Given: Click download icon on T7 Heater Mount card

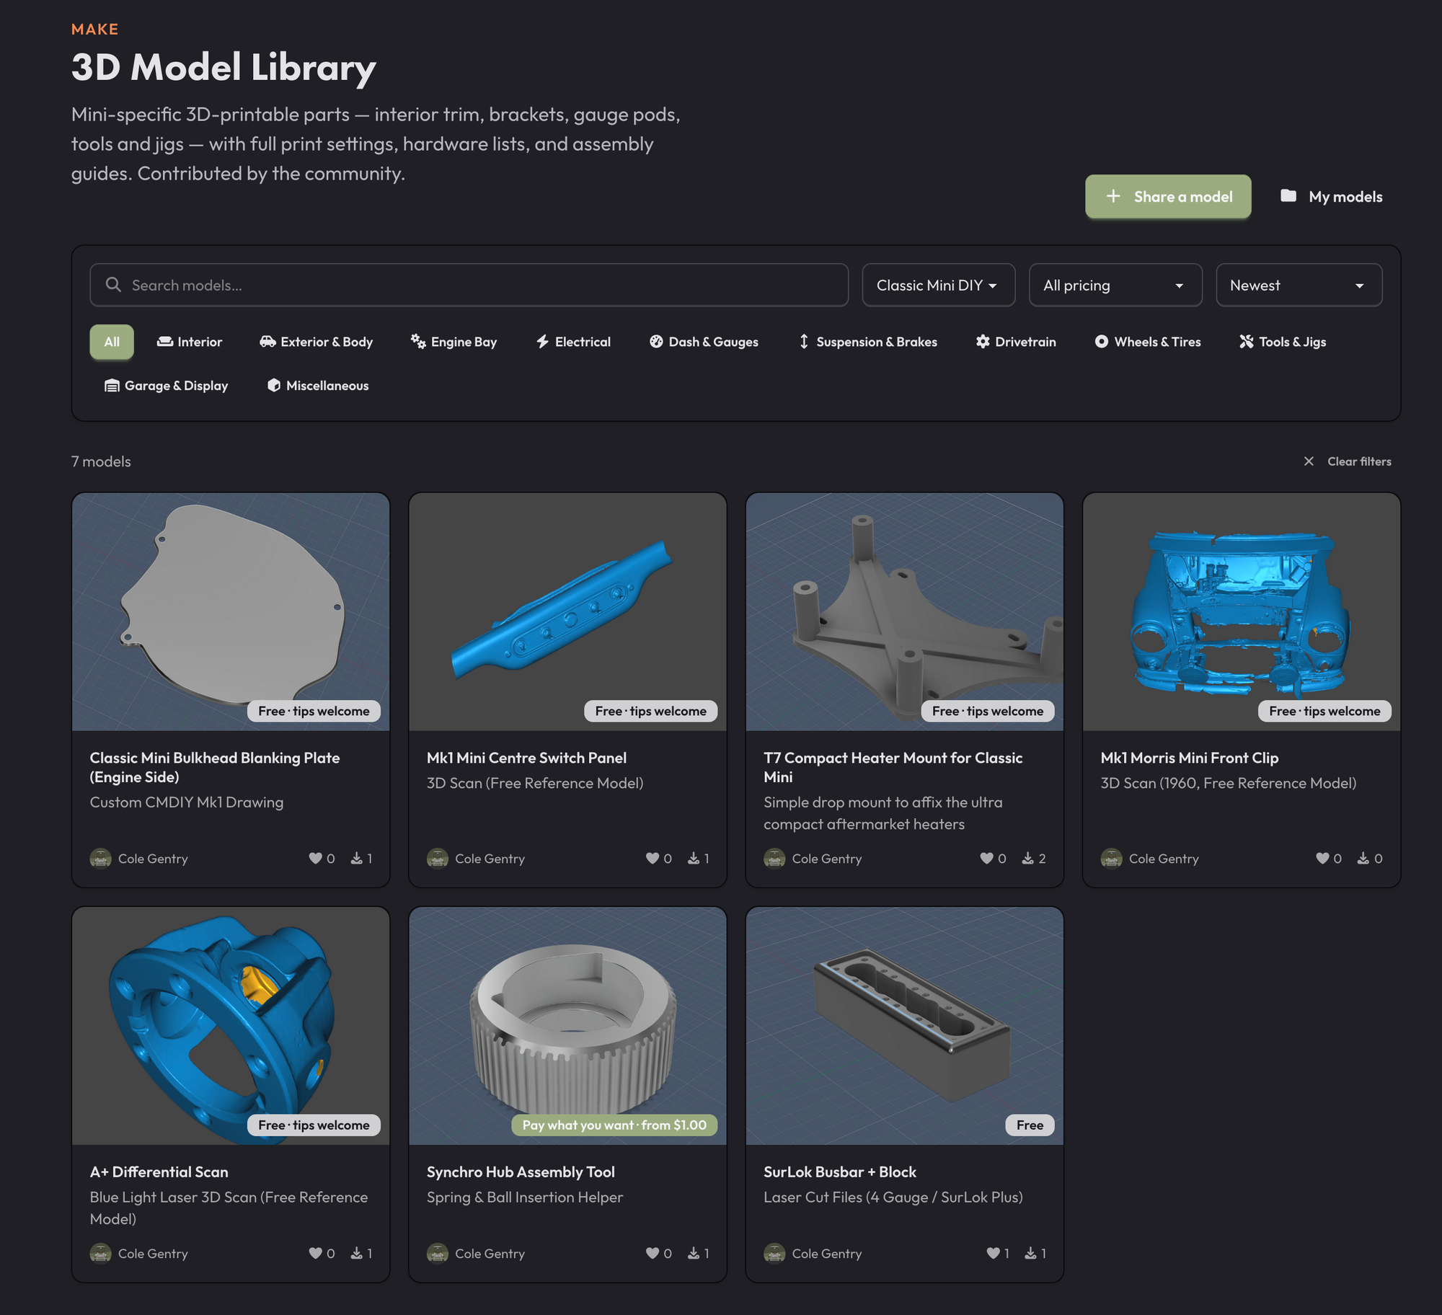Looking at the screenshot, I should coord(1027,858).
